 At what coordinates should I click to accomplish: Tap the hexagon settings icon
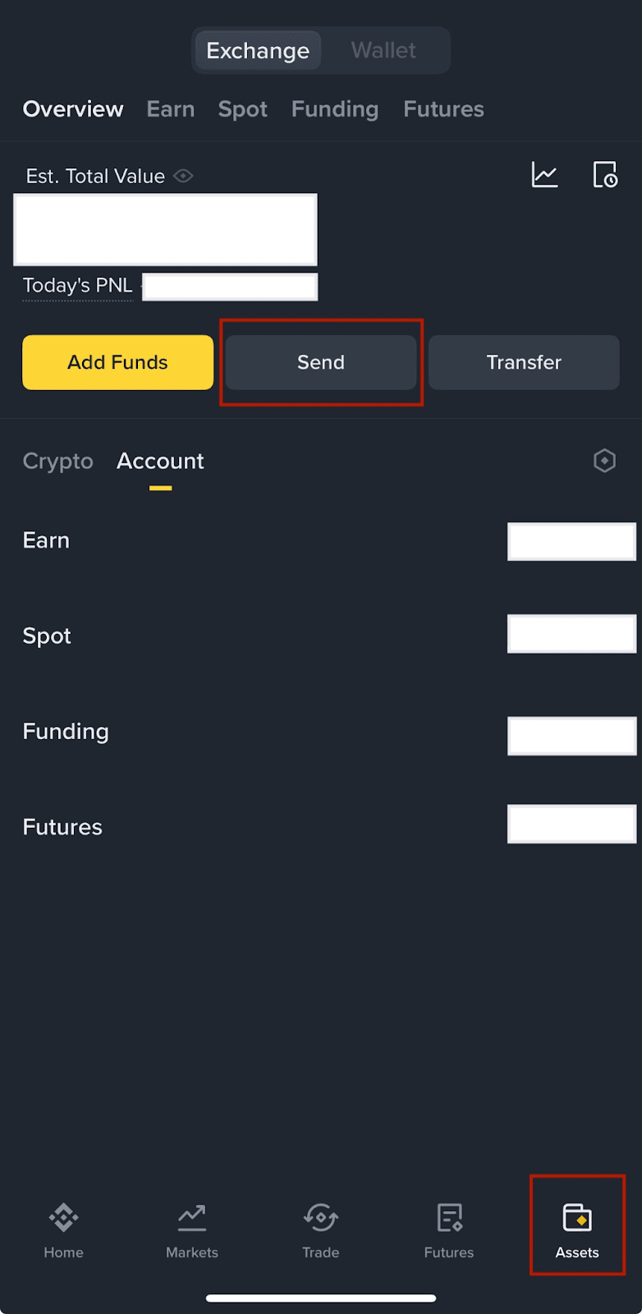tap(604, 461)
